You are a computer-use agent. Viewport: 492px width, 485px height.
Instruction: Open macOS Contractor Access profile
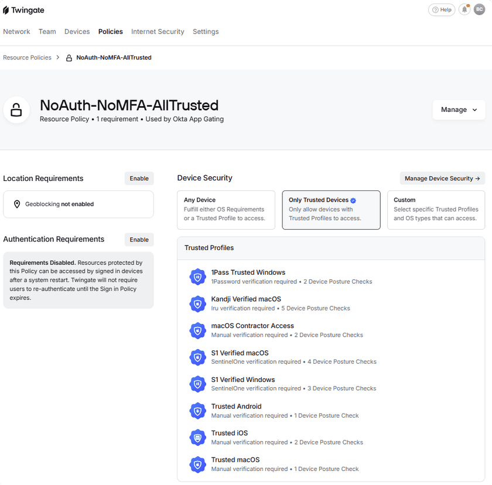coord(331,330)
